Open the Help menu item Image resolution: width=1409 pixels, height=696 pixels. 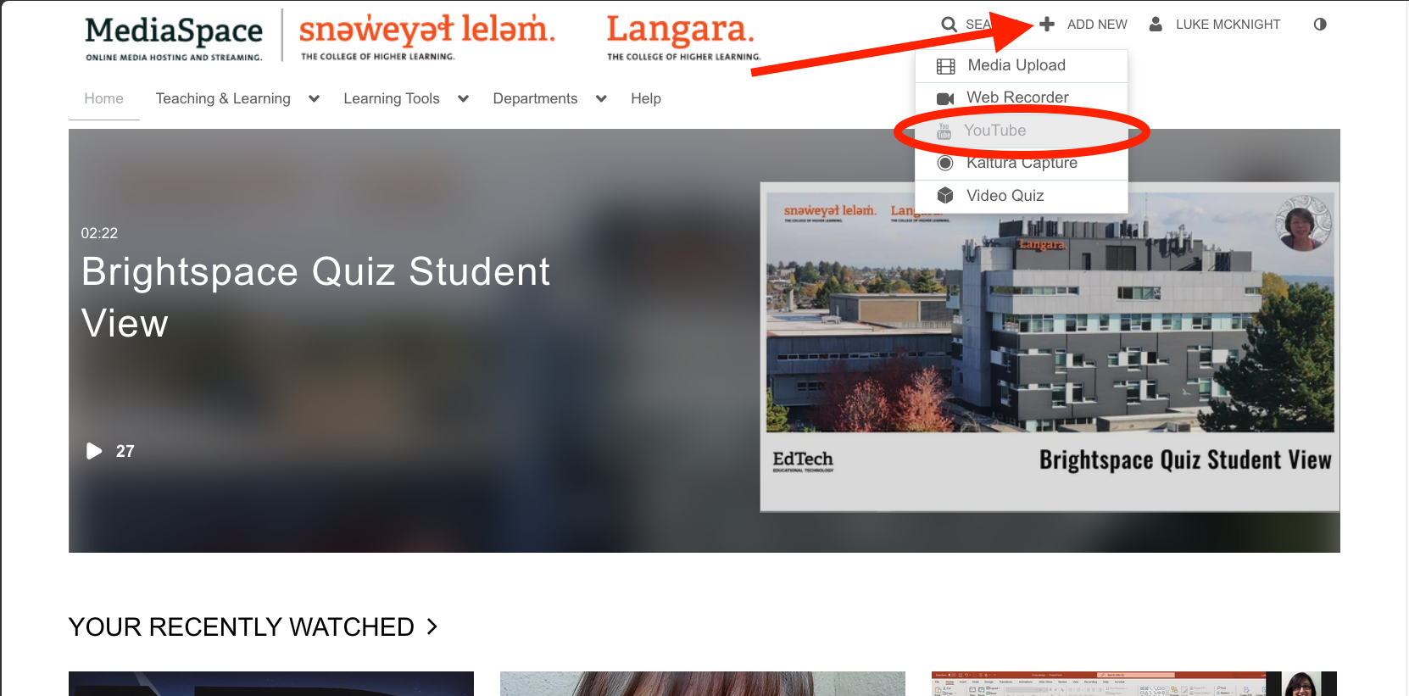pos(646,98)
